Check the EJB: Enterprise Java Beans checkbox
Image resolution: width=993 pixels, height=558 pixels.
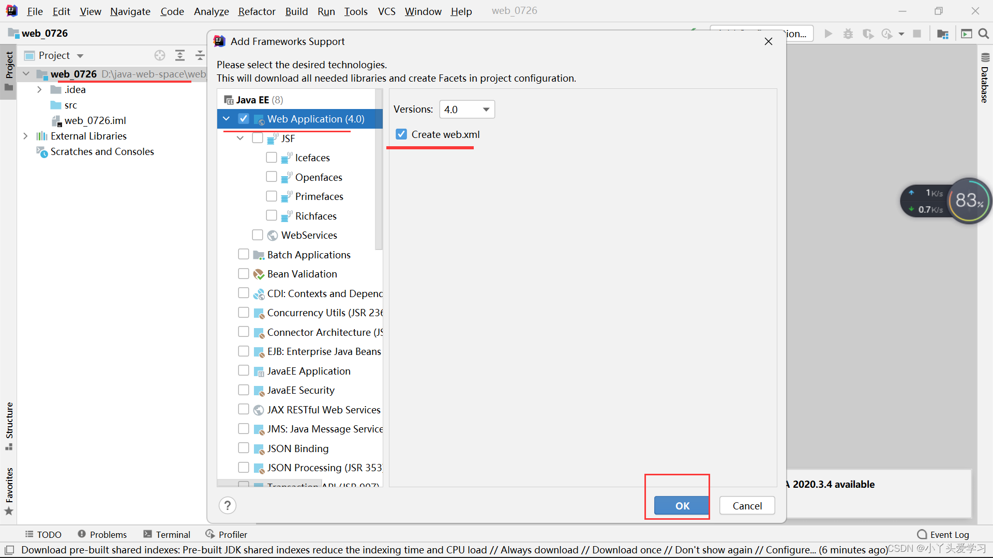click(x=244, y=351)
